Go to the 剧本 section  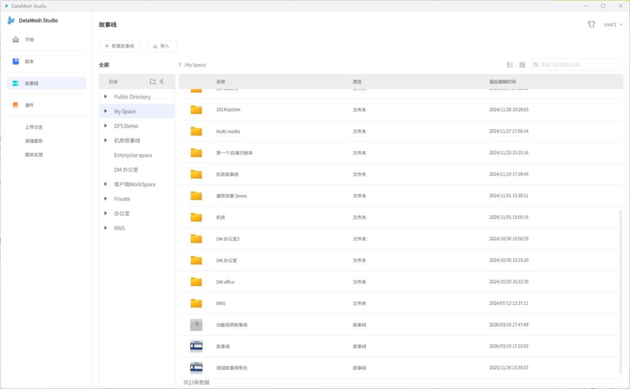click(x=30, y=61)
